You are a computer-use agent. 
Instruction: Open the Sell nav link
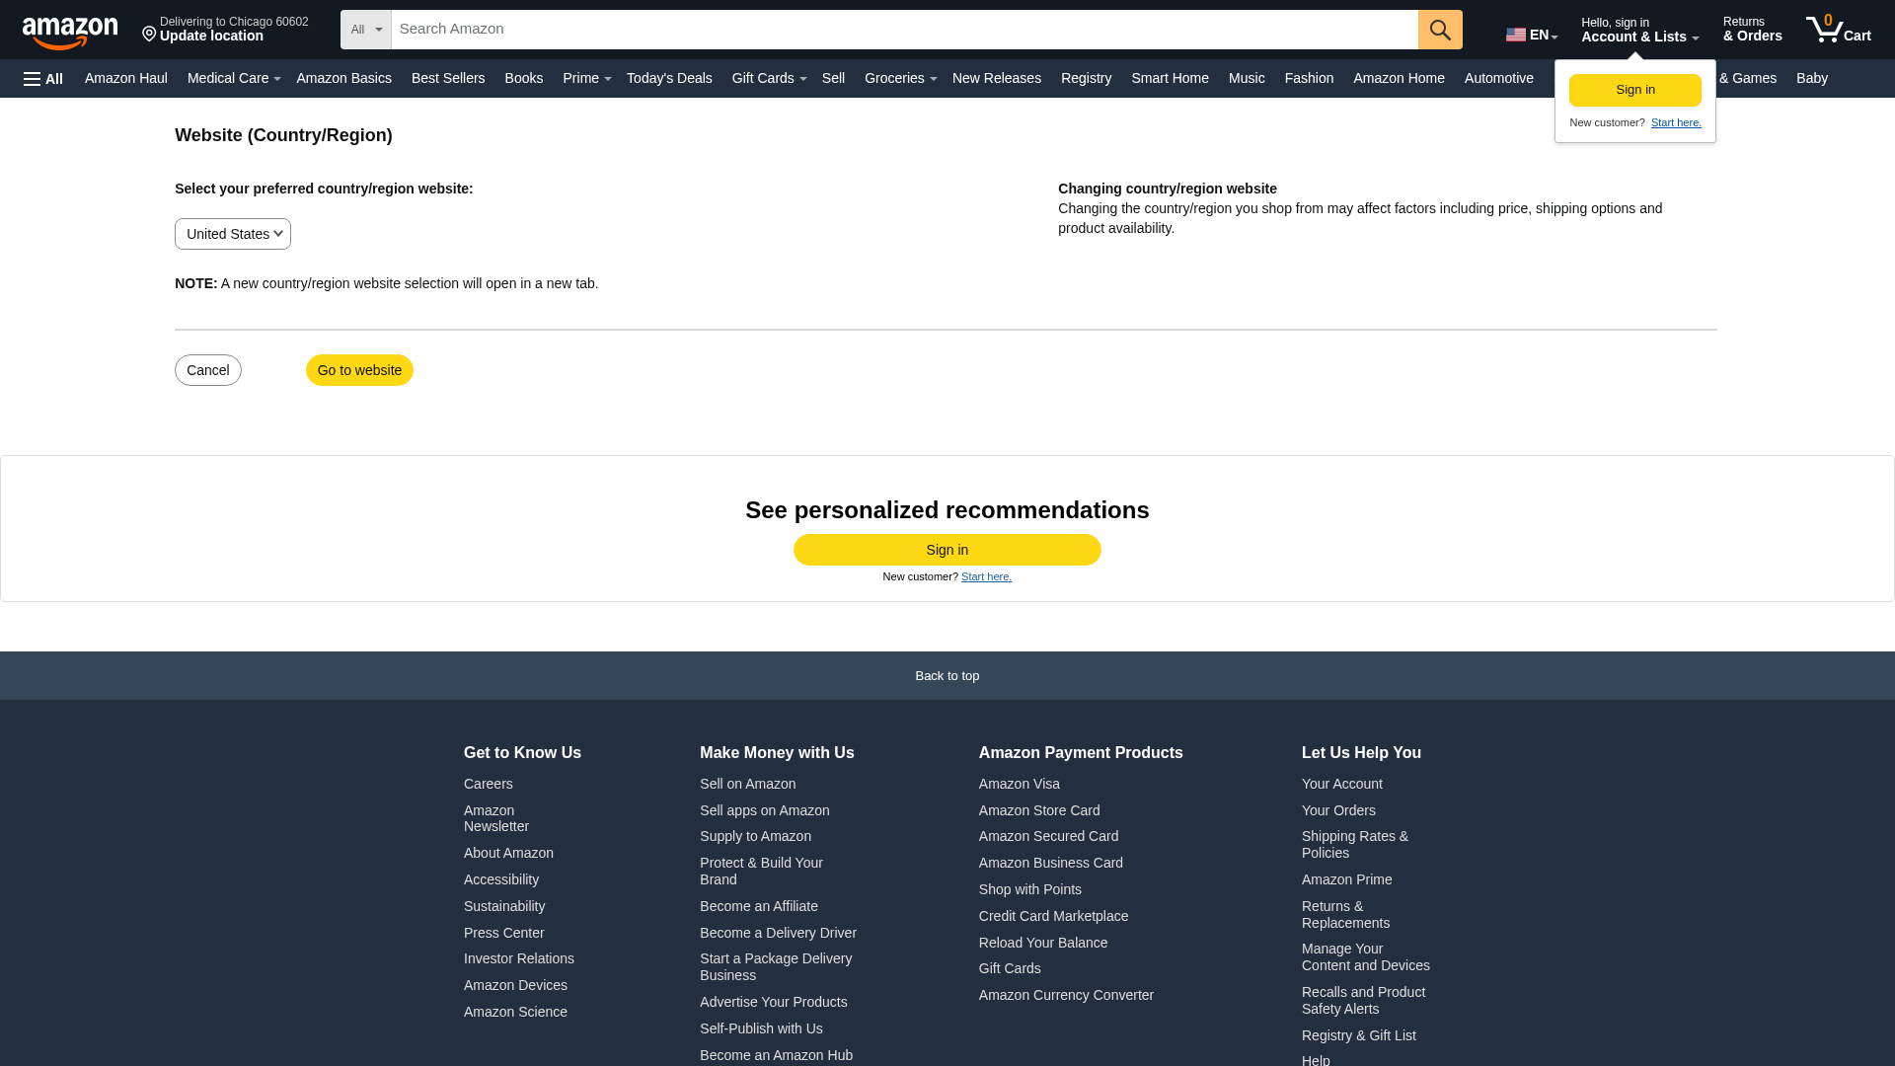[833, 78]
